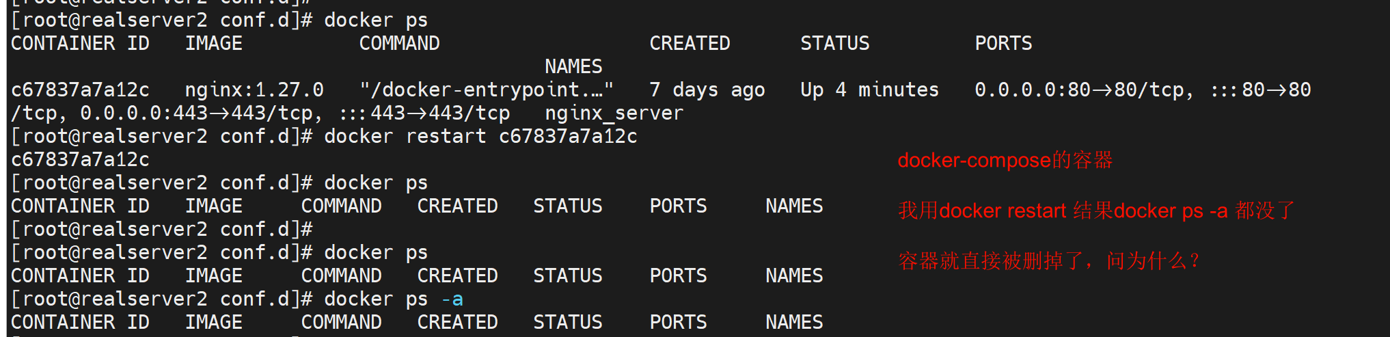Click the container ID at the nginx row start
The image size is (1390, 337).
(x=80, y=90)
